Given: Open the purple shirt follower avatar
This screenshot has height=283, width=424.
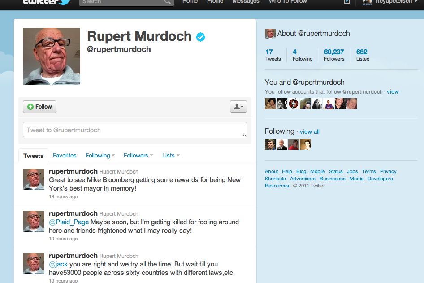Looking at the screenshot, I should [x=328, y=104].
